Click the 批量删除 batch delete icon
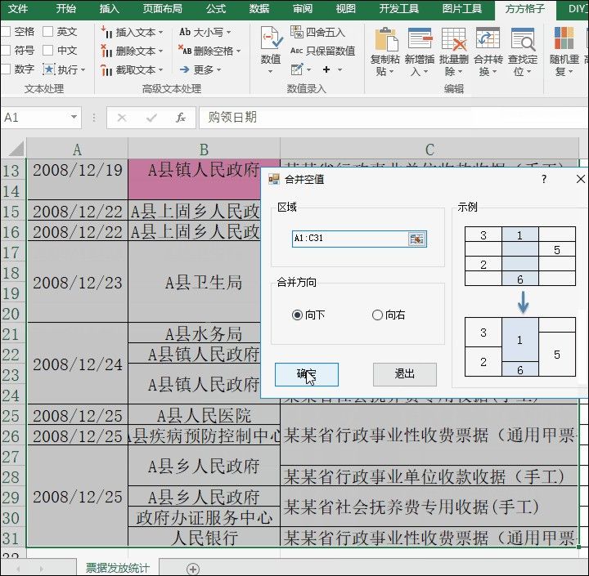 point(454,39)
